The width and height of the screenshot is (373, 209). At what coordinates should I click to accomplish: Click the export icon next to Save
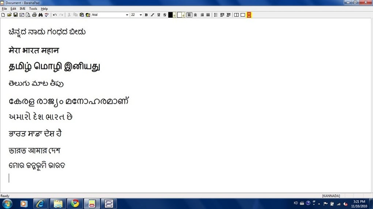(22, 15)
